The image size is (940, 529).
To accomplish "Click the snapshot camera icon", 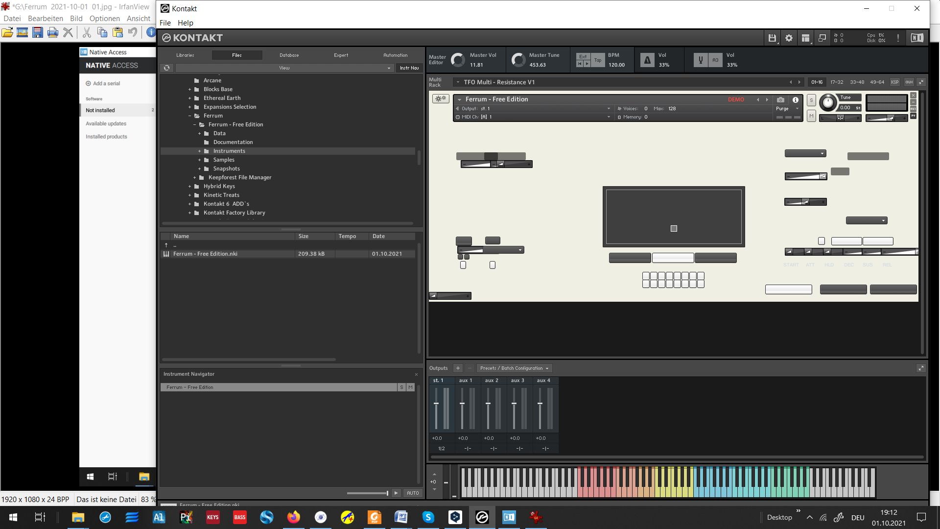I will pos(780,99).
